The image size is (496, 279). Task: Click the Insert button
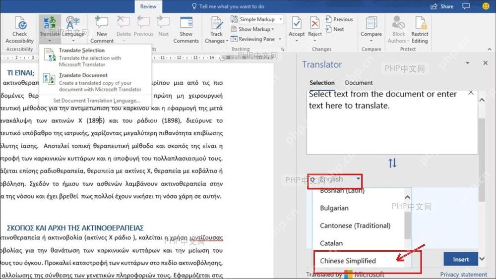[x=461, y=259]
